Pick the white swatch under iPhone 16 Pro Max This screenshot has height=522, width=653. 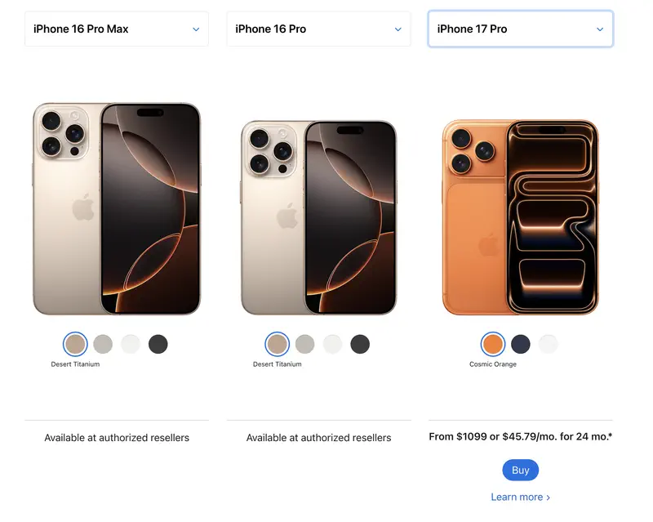pyautogui.click(x=131, y=344)
